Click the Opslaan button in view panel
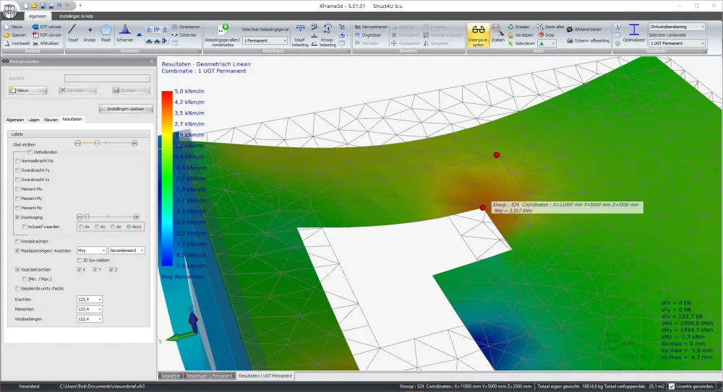 131,90
